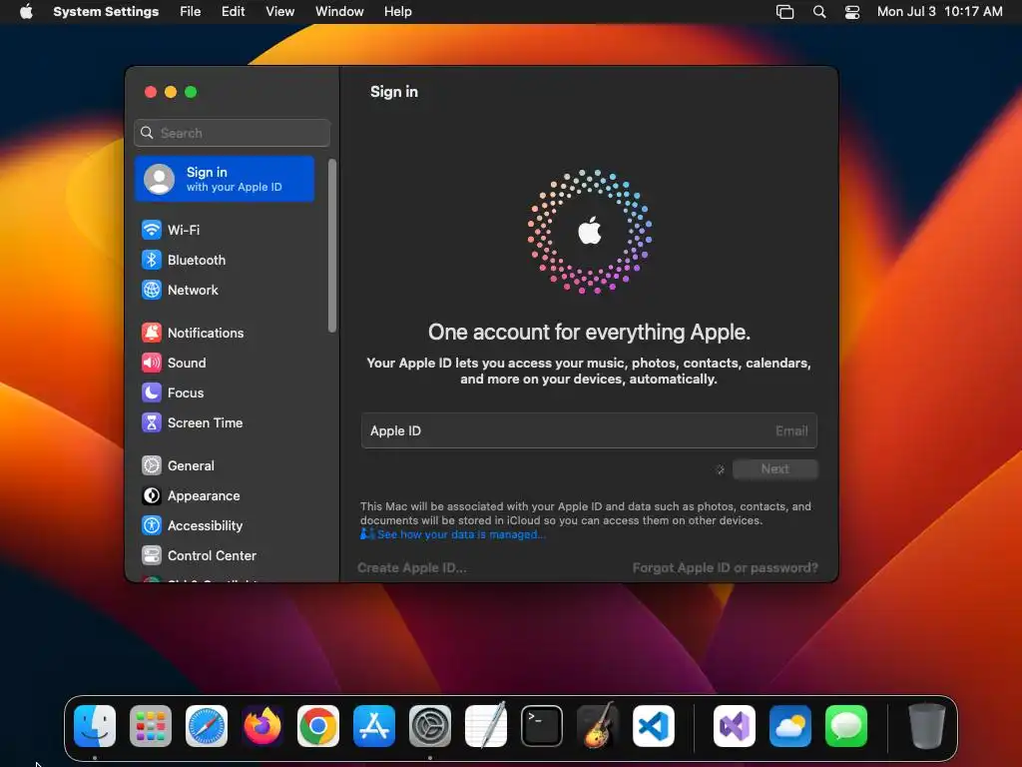Open Network globe icon in sidebar

click(152, 290)
